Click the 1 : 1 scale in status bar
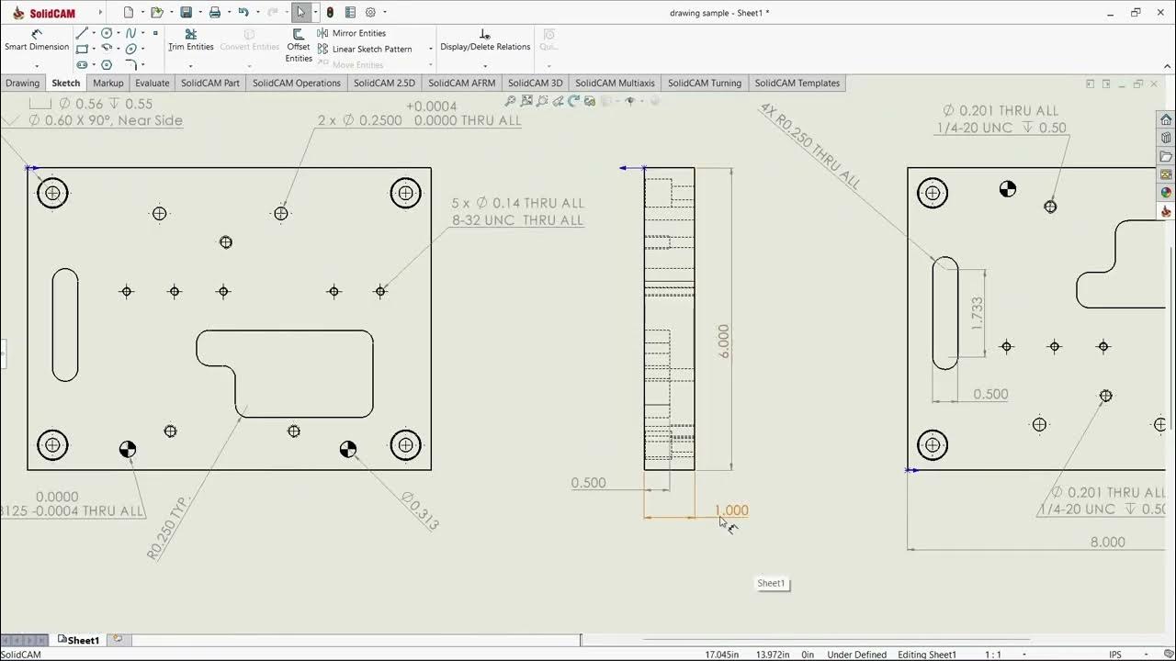This screenshot has height=661, width=1176. [993, 655]
